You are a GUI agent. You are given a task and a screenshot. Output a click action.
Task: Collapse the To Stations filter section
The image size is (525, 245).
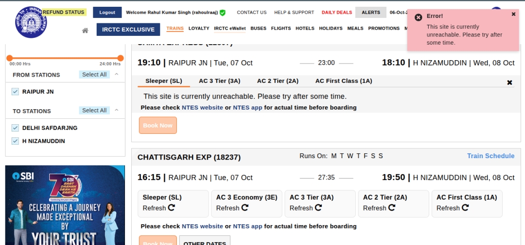tap(117, 111)
